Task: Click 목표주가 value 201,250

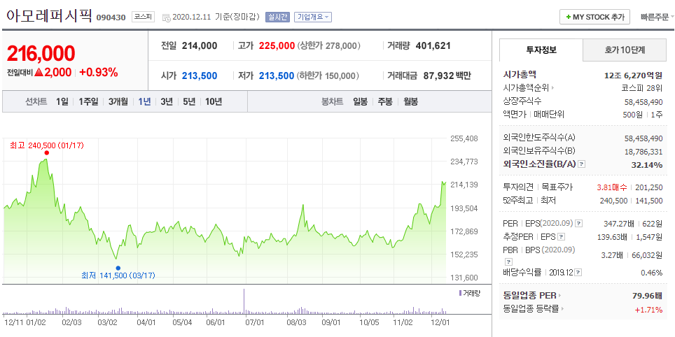Action: pyautogui.click(x=650, y=187)
